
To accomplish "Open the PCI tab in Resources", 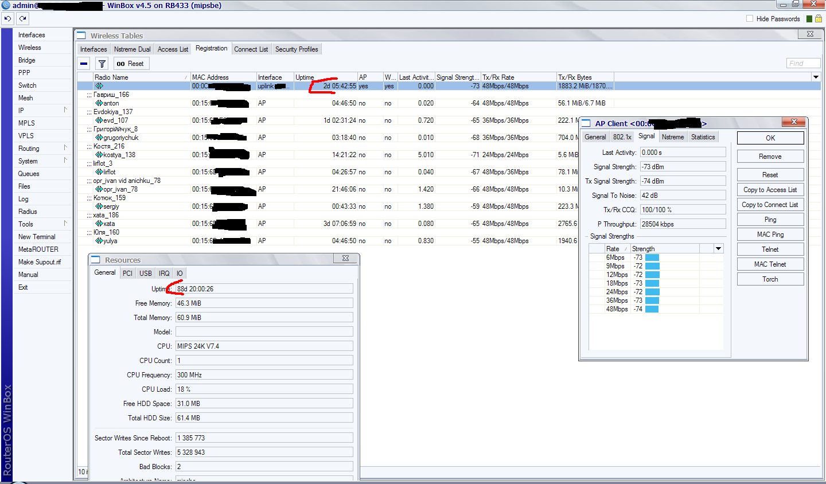I will tap(127, 274).
